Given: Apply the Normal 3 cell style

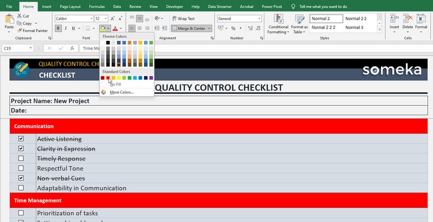Looking at the screenshot, I should click(x=354, y=27).
